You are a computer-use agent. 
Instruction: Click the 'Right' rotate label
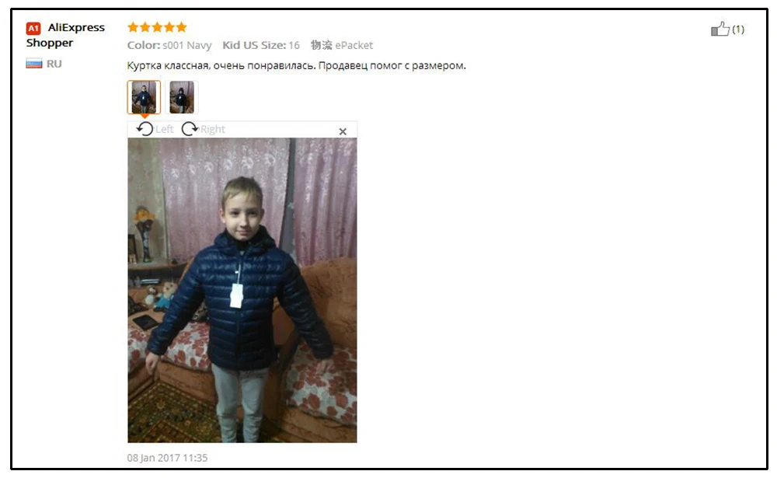click(x=213, y=130)
